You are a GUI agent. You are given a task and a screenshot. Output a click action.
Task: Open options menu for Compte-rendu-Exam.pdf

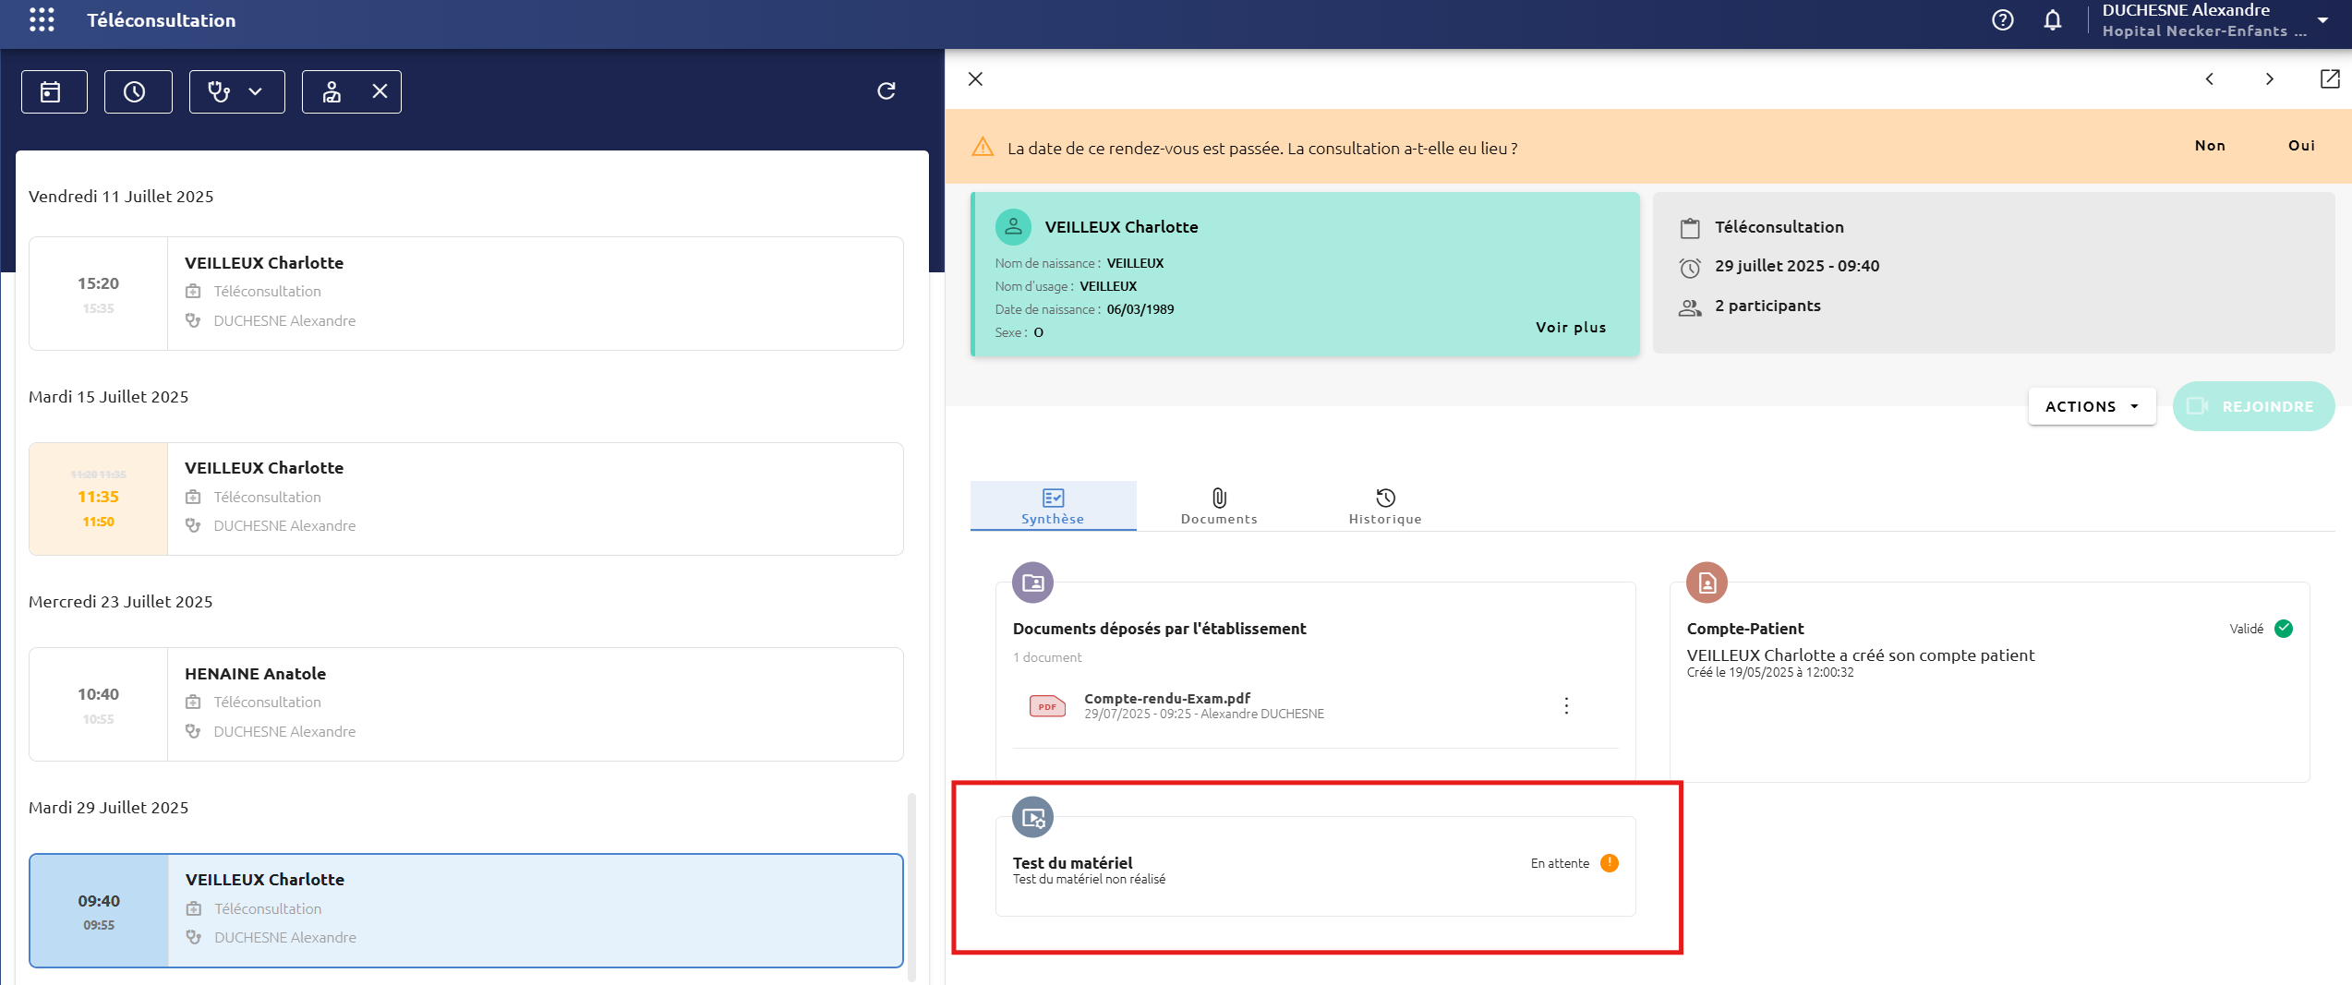pos(1566,705)
